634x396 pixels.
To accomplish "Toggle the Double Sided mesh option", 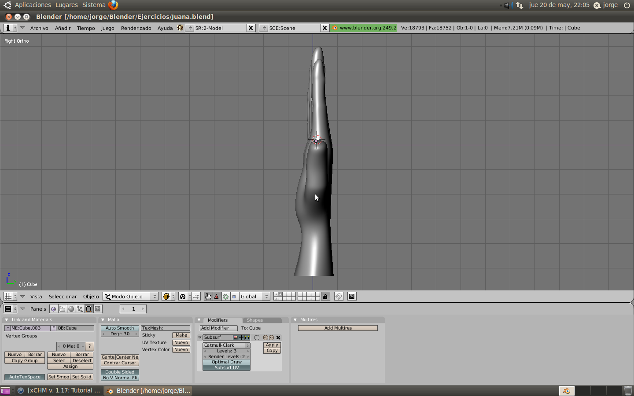I will coord(120,372).
